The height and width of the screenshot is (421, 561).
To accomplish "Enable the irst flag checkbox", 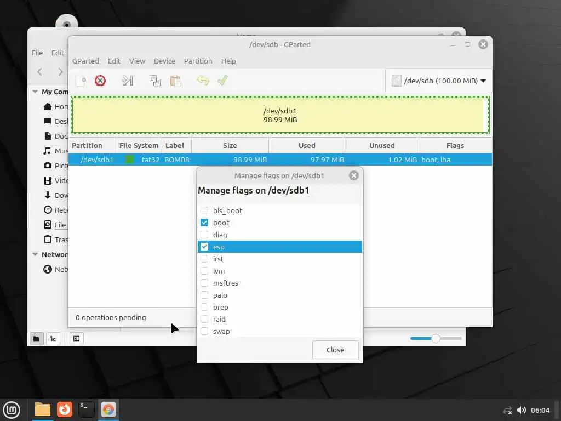I will click(204, 259).
